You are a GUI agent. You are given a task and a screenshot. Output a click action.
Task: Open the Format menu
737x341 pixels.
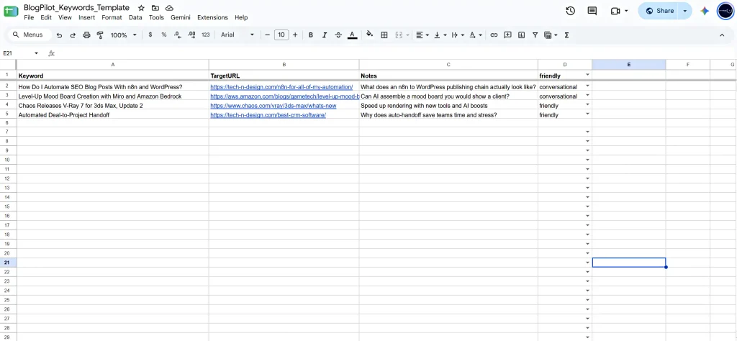(x=112, y=17)
